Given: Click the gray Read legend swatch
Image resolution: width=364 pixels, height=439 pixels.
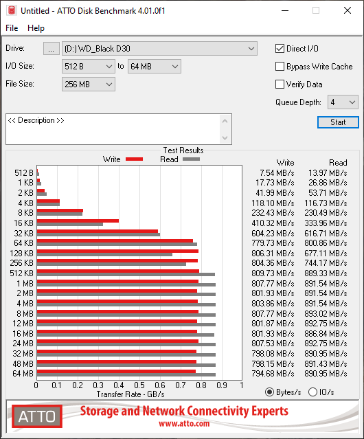Looking at the screenshot, I should point(191,159).
